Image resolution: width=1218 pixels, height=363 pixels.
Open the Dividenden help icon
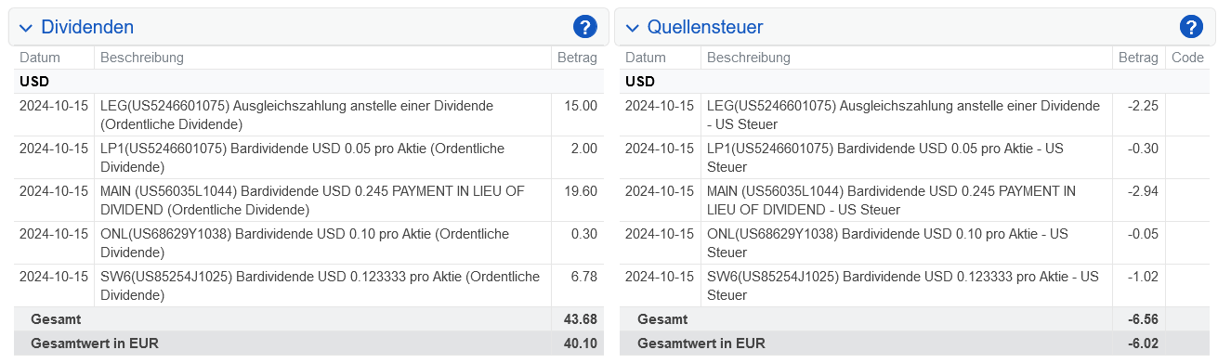[584, 28]
